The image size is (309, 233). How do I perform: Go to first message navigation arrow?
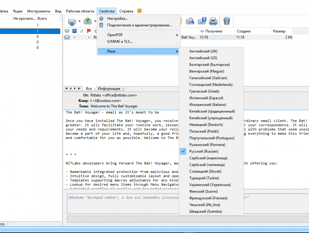(x=66, y=88)
